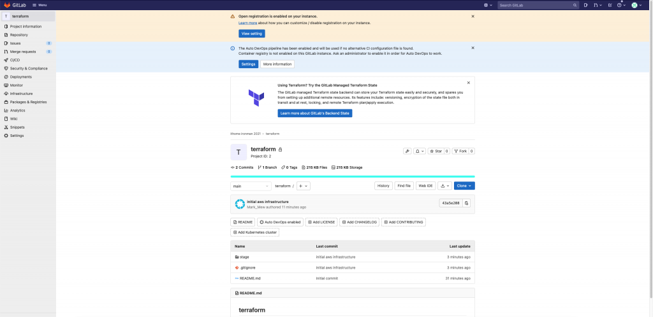Dismiss the open registration warning
Viewport: 653px width, 317px height.
tap(473, 16)
